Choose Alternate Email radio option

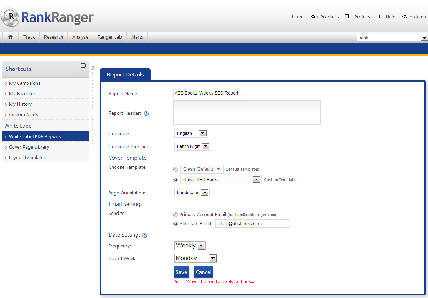tap(176, 224)
